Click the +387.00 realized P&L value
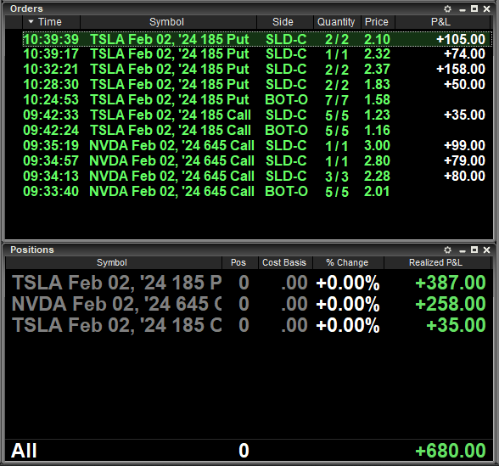This screenshot has height=466, width=499. [451, 283]
